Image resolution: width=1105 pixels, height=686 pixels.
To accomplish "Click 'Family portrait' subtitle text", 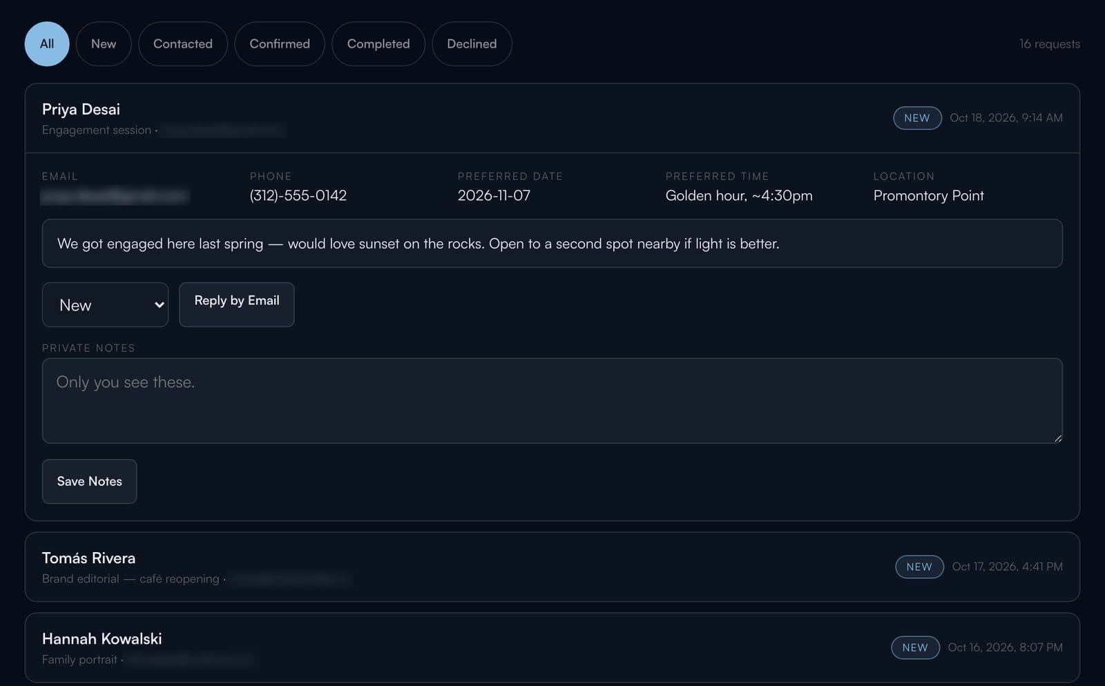I will [x=79, y=659].
